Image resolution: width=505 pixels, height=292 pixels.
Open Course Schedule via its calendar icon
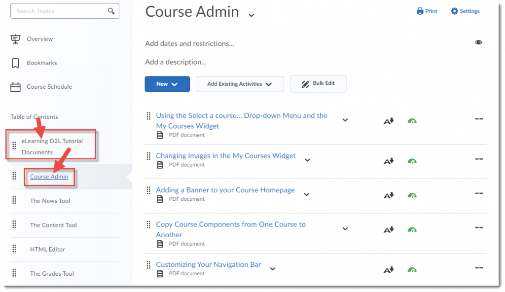point(15,86)
